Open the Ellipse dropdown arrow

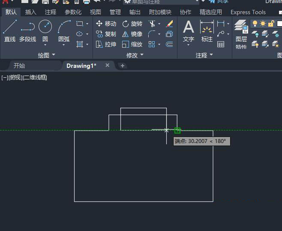(87, 34)
